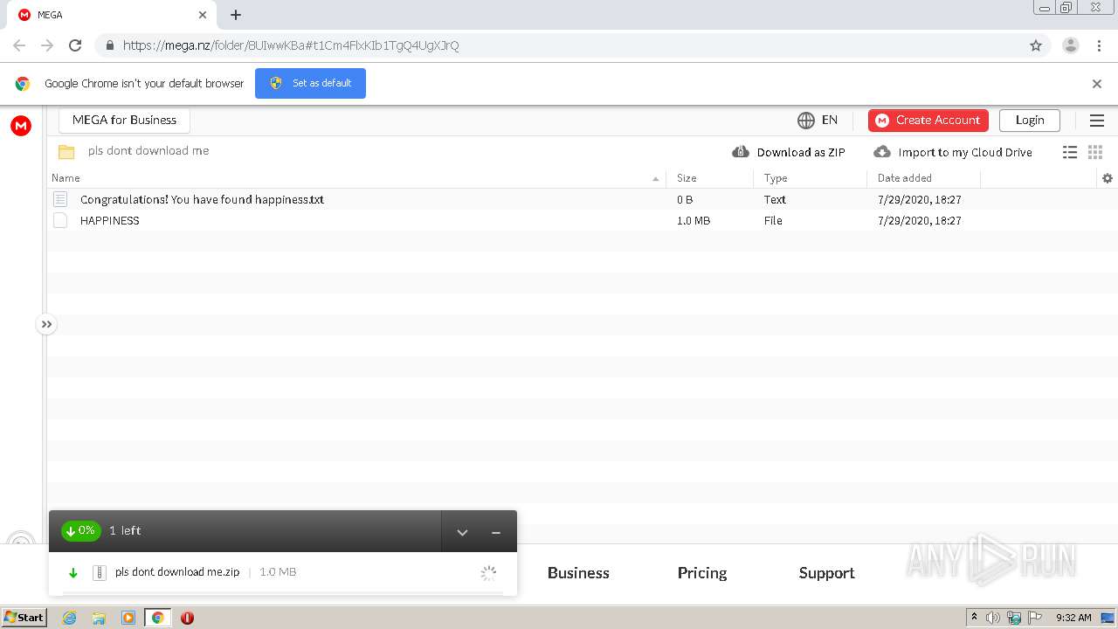This screenshot has height=629, width=1118.
Task: Click '1 left' transfer status text
Action: (125, 530)
